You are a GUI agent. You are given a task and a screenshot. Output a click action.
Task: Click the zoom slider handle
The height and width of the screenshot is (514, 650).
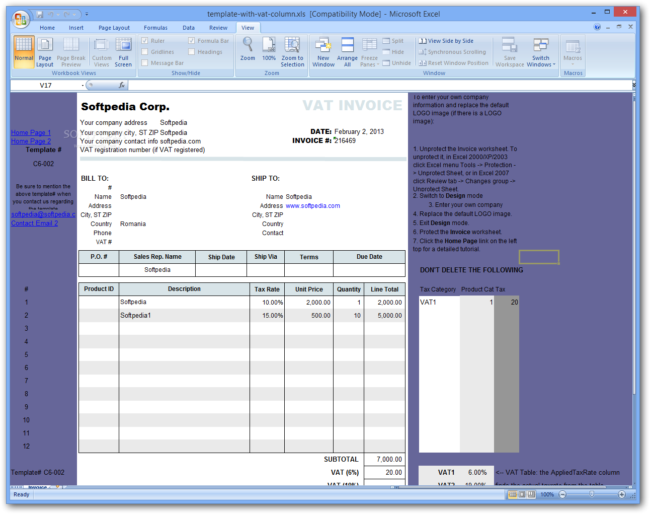(592, 494)
